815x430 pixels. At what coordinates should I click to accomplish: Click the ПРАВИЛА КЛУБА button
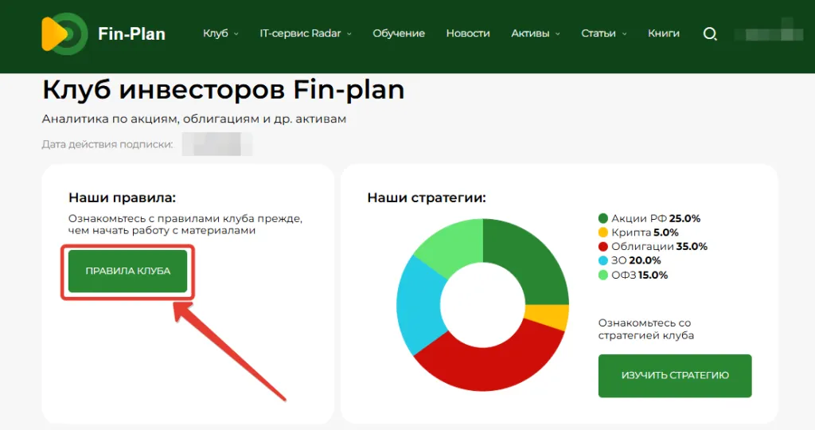pyautogui.click(x=128, y=271)
